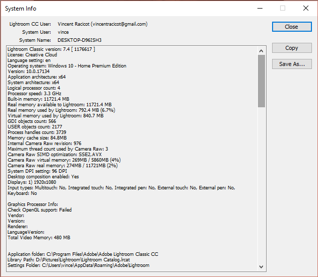Image resolution: width=318 pixels, height=277 pixels.
Task: Close the window with the X icon
Action: [x=305, y=8]
